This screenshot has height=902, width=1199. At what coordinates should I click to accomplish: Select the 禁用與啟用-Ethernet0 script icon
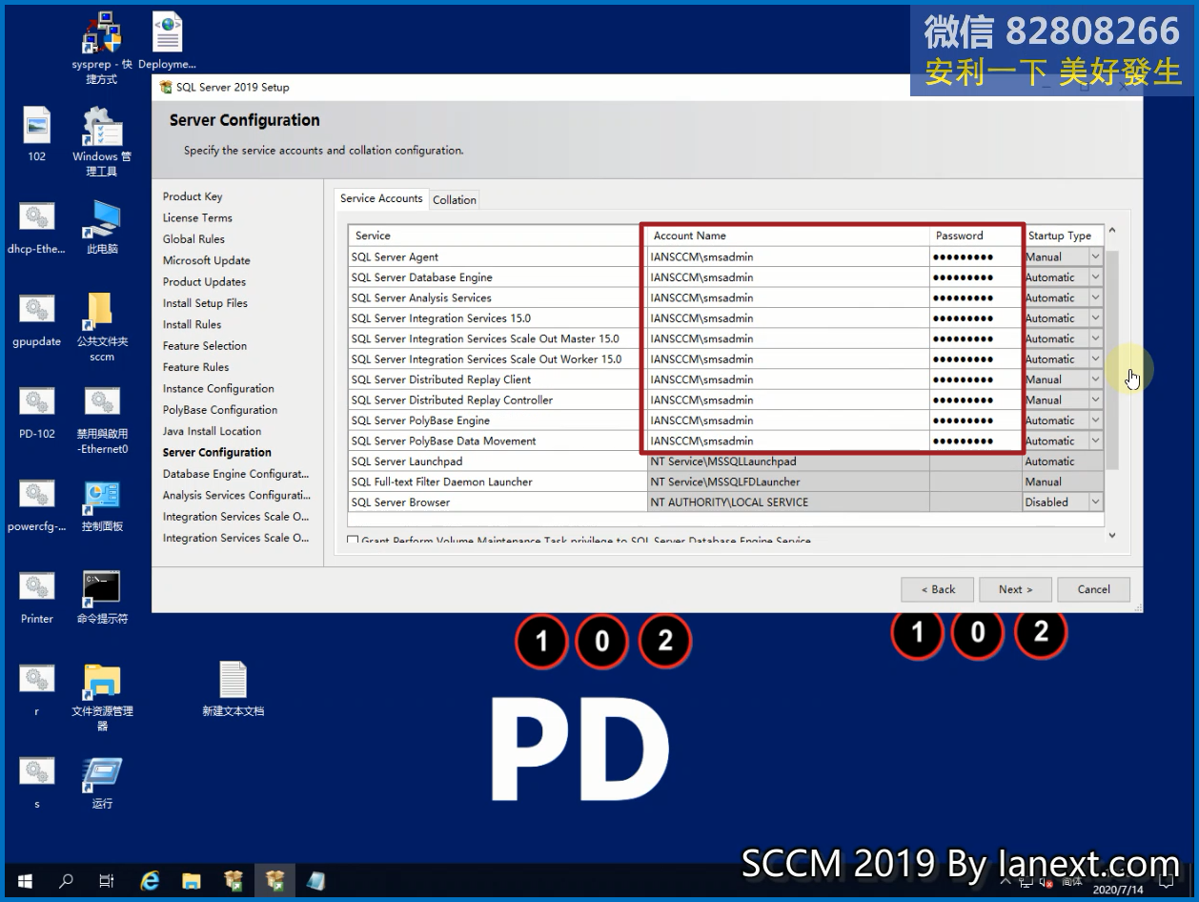(x=102, y=420)
